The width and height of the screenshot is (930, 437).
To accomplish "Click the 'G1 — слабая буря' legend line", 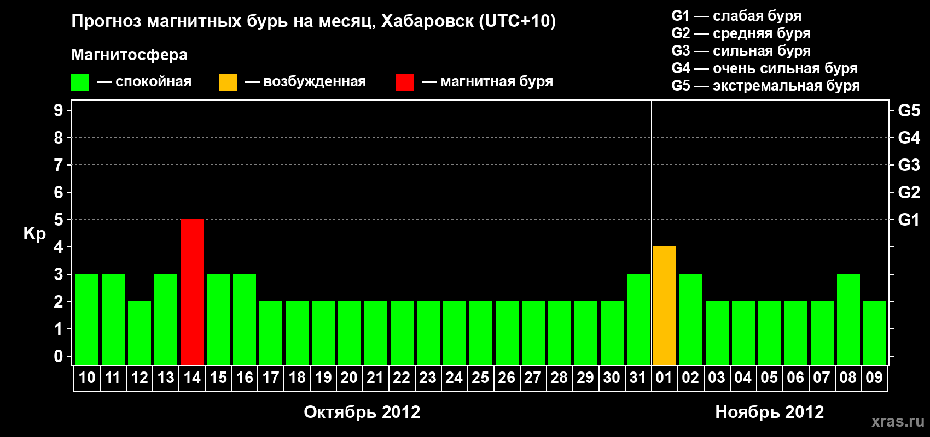I will tap(737, 16).
